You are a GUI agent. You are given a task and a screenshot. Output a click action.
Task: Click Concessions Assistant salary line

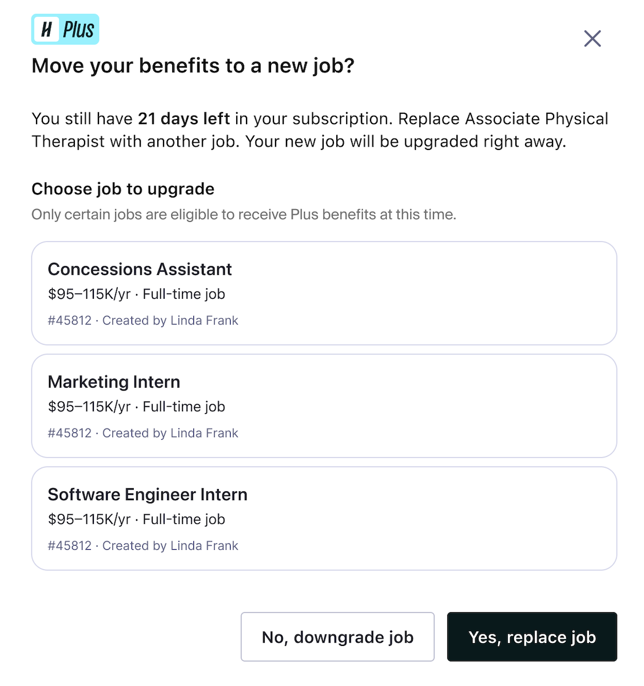point(136,294)
